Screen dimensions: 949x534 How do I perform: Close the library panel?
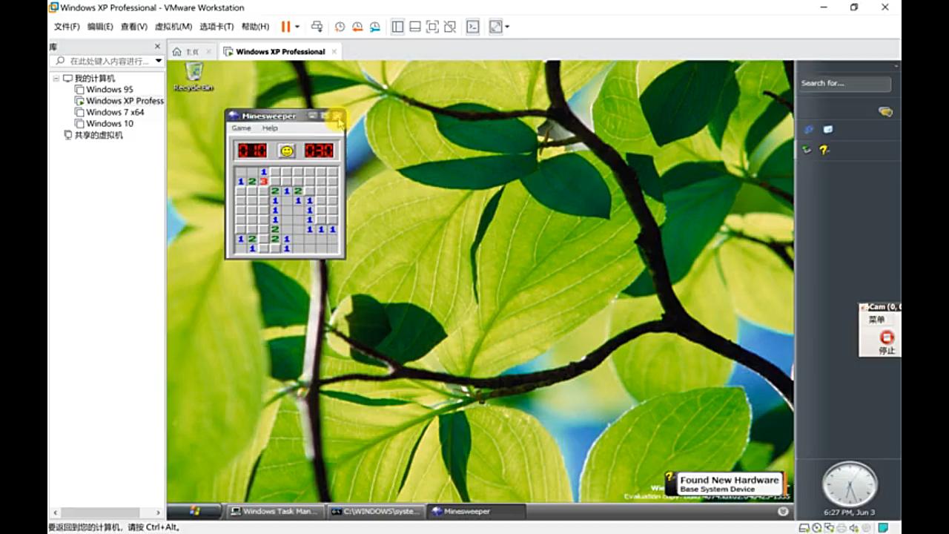(157, 47)
